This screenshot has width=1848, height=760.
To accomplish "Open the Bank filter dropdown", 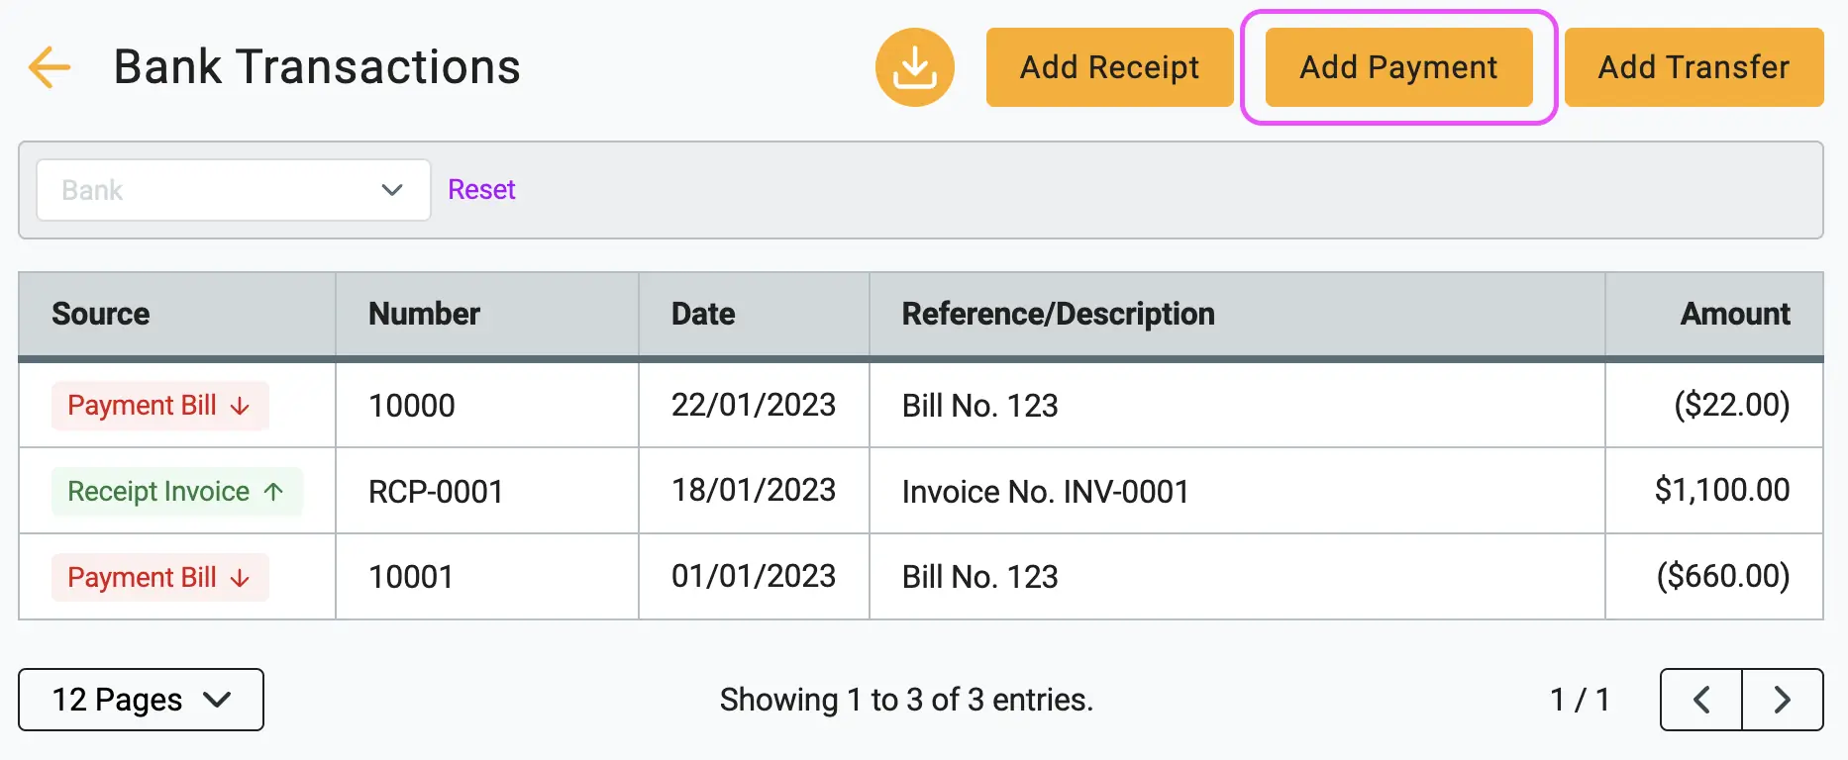I will tap(234, 190).
